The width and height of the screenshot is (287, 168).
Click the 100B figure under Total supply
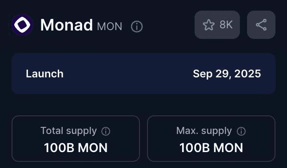[59, 148]
